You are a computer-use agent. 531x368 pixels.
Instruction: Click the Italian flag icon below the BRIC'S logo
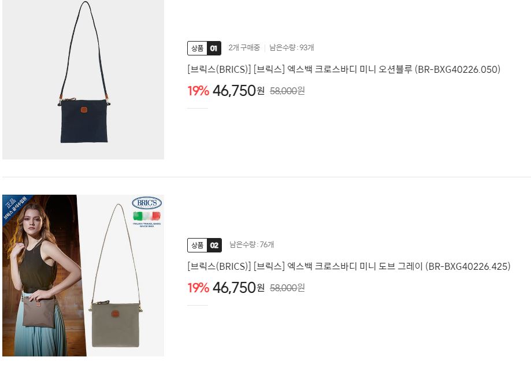(147, 216)
